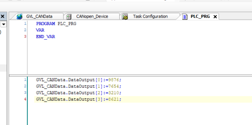
Task: Click the DataOutput[0]:=9876 code line
Action: (x=79, y=80)
